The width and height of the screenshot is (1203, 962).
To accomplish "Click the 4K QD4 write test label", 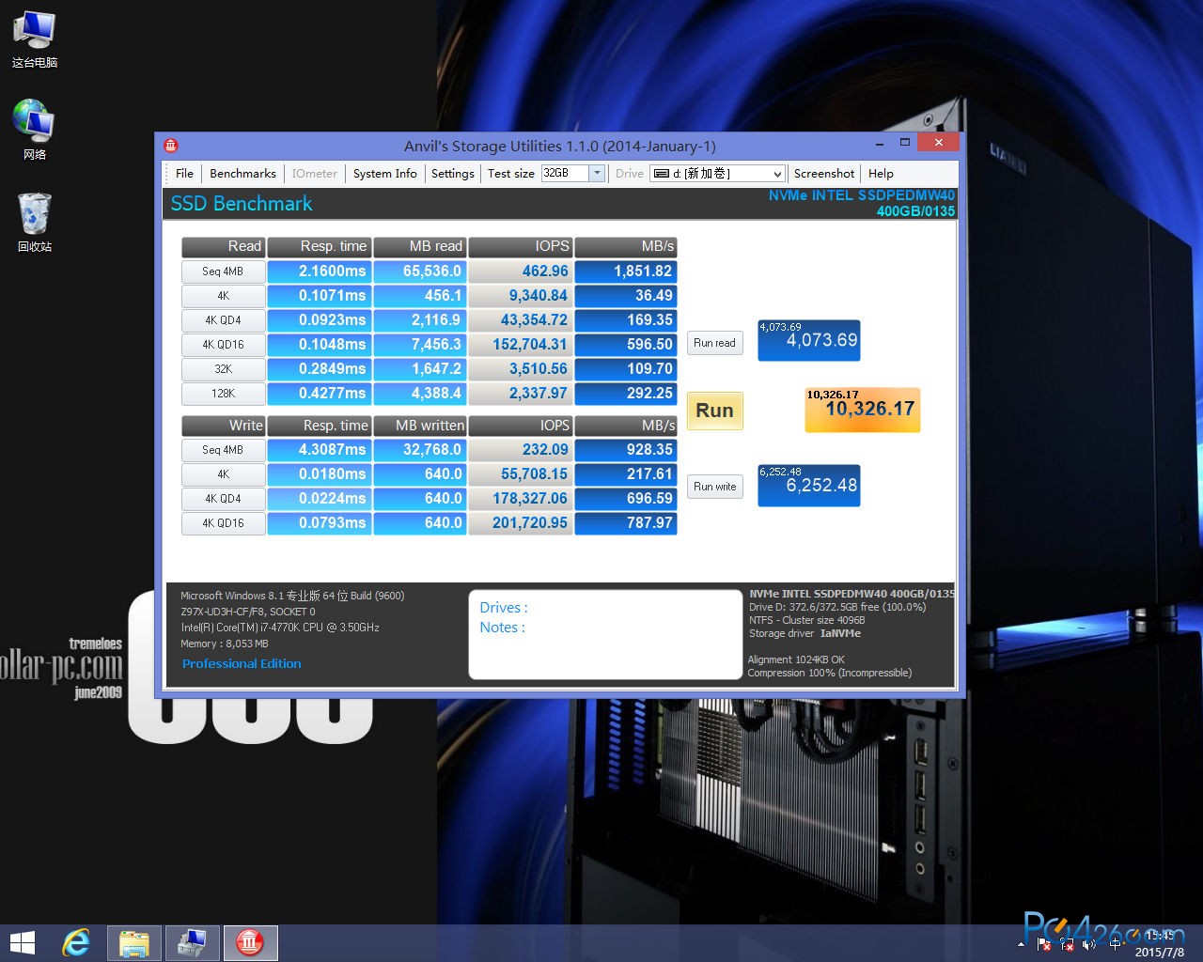I will click(223, 499).
